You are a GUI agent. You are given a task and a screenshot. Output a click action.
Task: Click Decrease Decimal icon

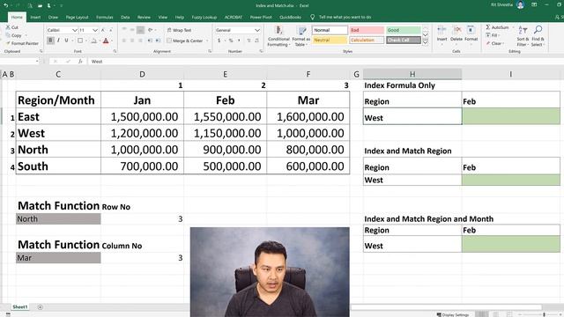(x=256, y=41)
